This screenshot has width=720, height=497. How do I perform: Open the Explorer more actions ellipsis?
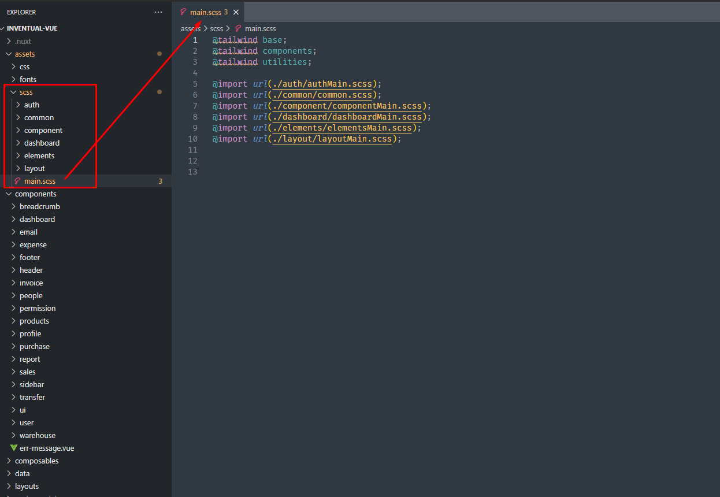[x=158, y=12]
